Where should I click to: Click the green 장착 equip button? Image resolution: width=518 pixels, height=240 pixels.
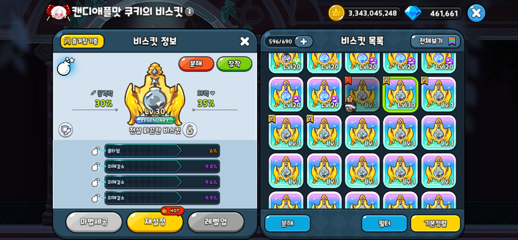(x=234, y=64)
